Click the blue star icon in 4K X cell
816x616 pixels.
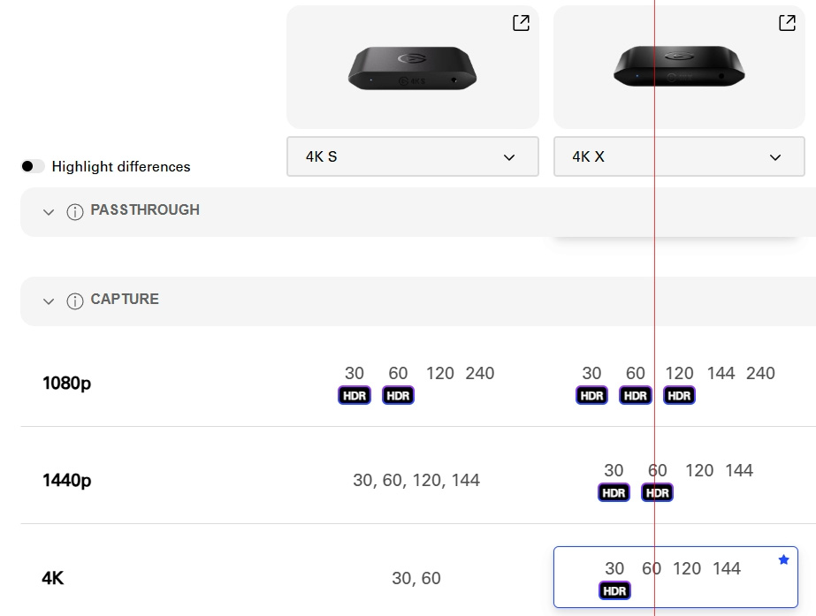pos(784,559)
